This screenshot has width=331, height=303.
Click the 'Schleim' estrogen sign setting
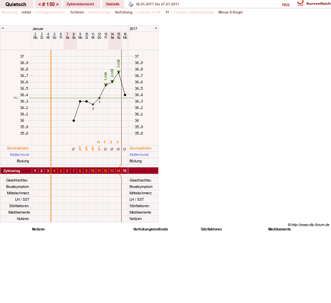(x=77, y=12)
